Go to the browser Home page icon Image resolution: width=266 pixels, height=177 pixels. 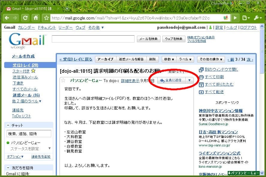36,18
